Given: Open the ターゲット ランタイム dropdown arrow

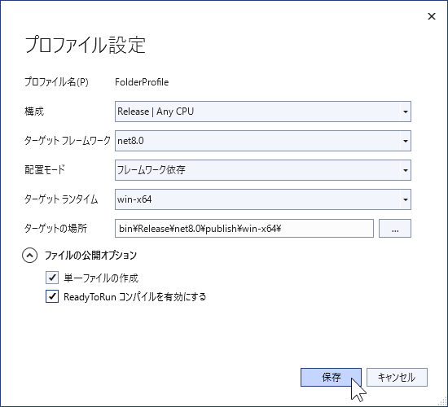Looking at the screenshot, I should pyautogui.click(x=405, y=199).
